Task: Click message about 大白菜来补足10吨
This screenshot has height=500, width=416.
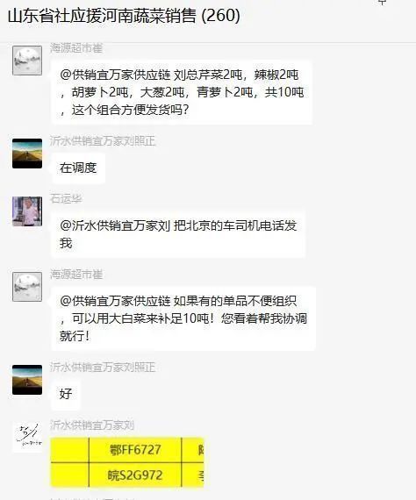Action: coord(183,318)
